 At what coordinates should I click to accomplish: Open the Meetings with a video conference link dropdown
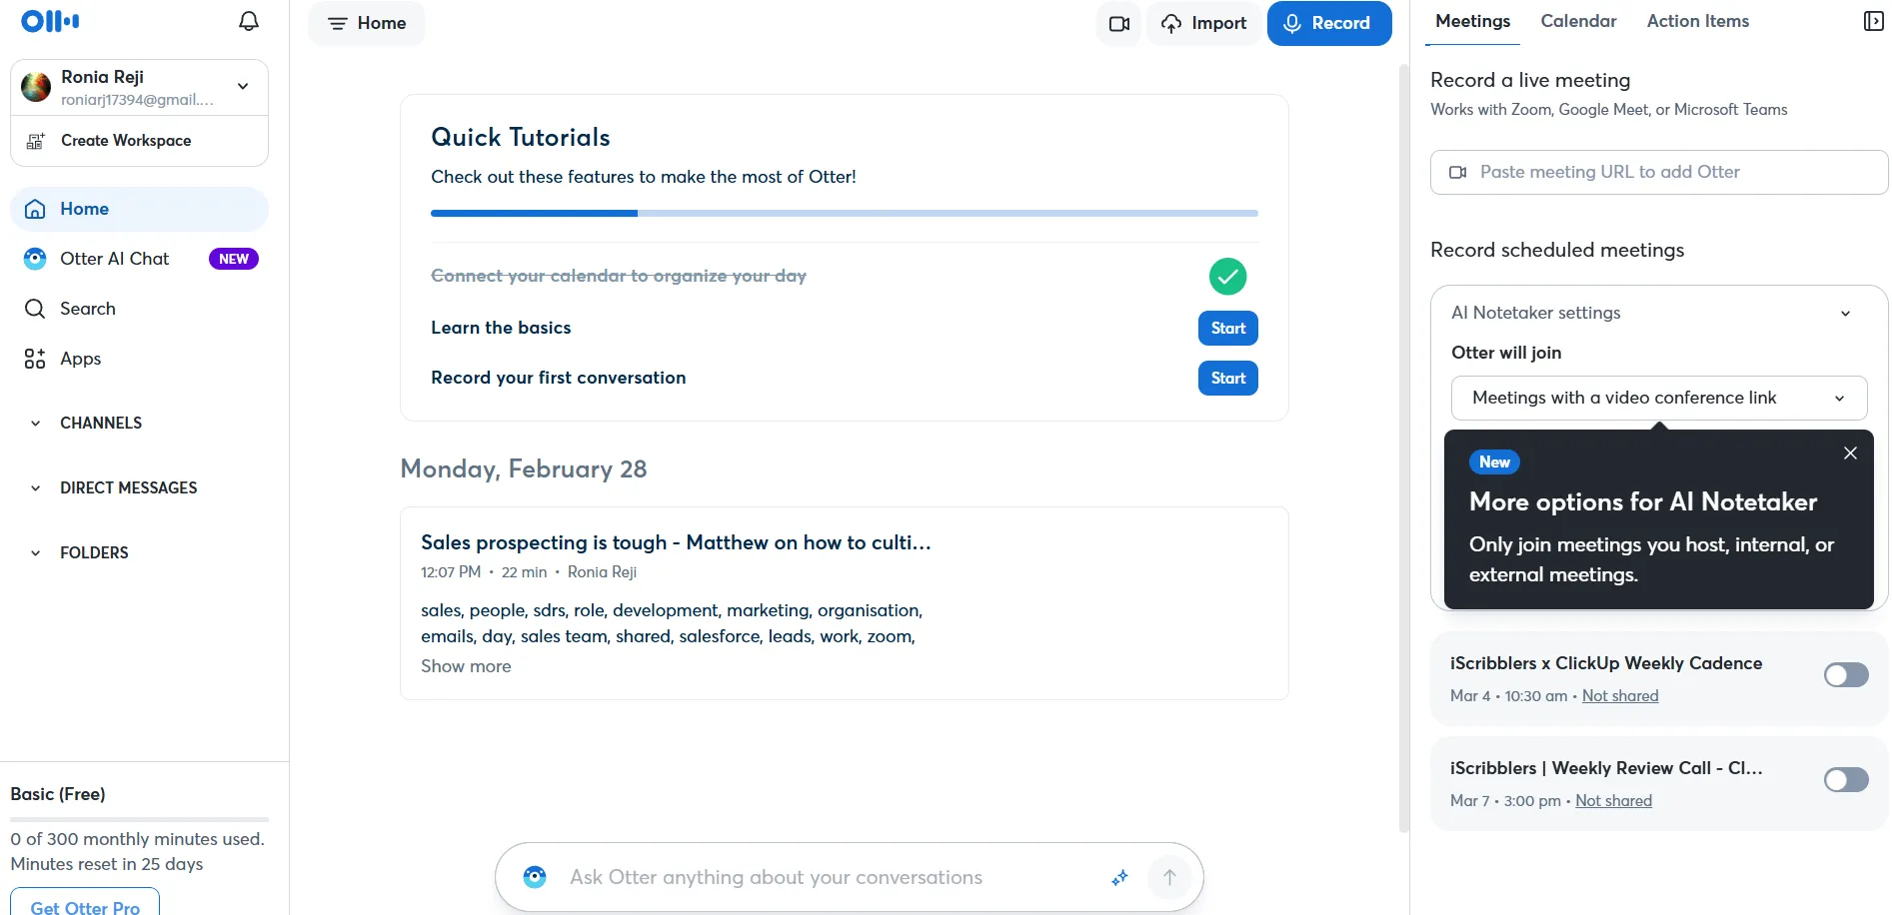(1659, 398)
